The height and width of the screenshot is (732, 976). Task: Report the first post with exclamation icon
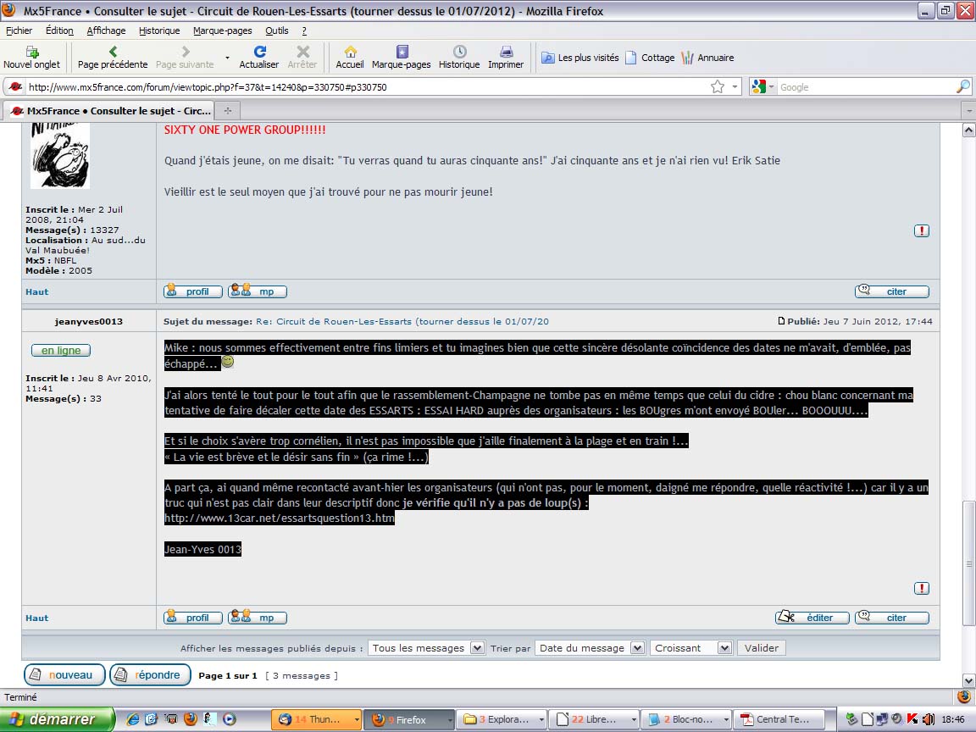921,231
